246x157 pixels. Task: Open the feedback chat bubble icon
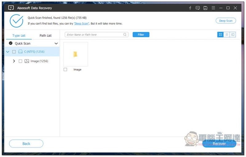coord(198,8)
